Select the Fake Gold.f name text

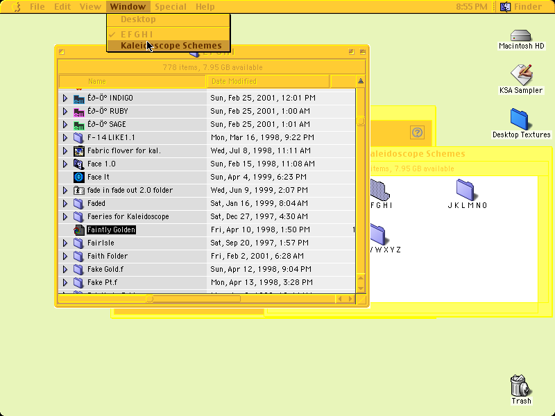(x=105, y=269)
